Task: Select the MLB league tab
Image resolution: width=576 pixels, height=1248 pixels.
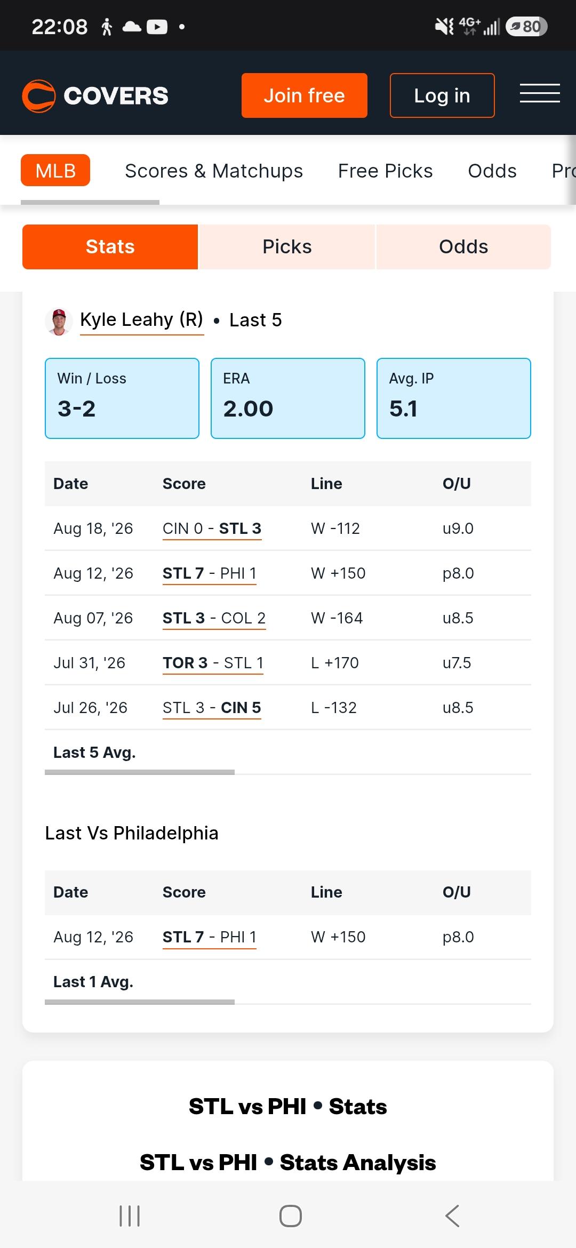Action: click(55, 171)
